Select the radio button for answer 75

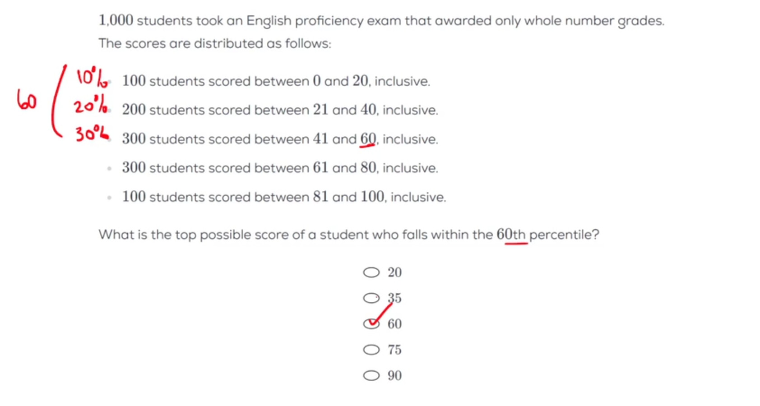click(x=371, y=350)
